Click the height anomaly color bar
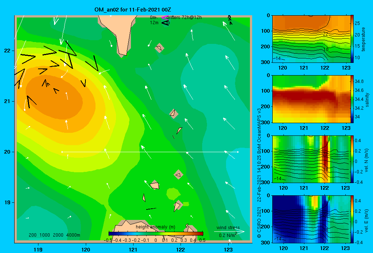 click(156, 234)
